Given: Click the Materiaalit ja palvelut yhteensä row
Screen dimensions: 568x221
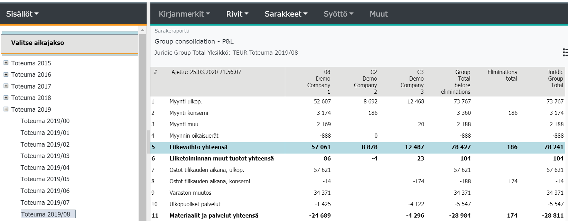Looking at the screenshot, I should [x=214, y=216].
